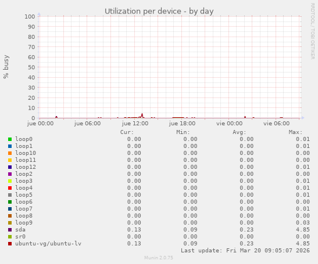Click sda Avg value 0.23
Image resolution: width=318 pixels, height=264 pixels.
pyautogui.click(x=246, y=230)
